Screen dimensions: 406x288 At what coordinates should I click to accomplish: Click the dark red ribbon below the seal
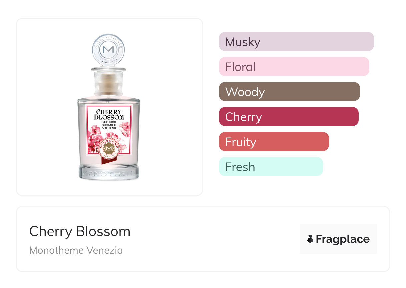coord(106,161)
